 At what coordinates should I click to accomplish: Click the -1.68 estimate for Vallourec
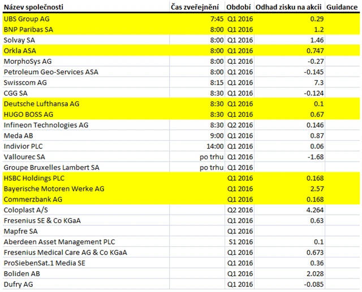pos(316,156)
